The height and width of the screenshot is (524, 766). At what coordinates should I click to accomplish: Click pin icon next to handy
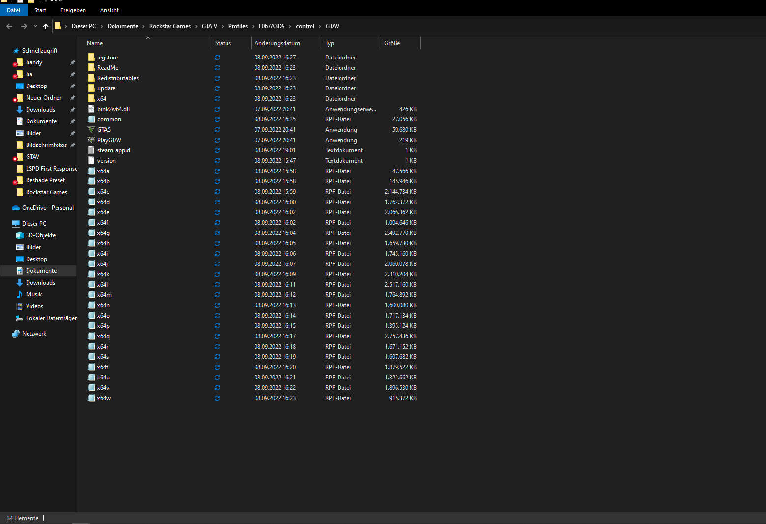73,62
